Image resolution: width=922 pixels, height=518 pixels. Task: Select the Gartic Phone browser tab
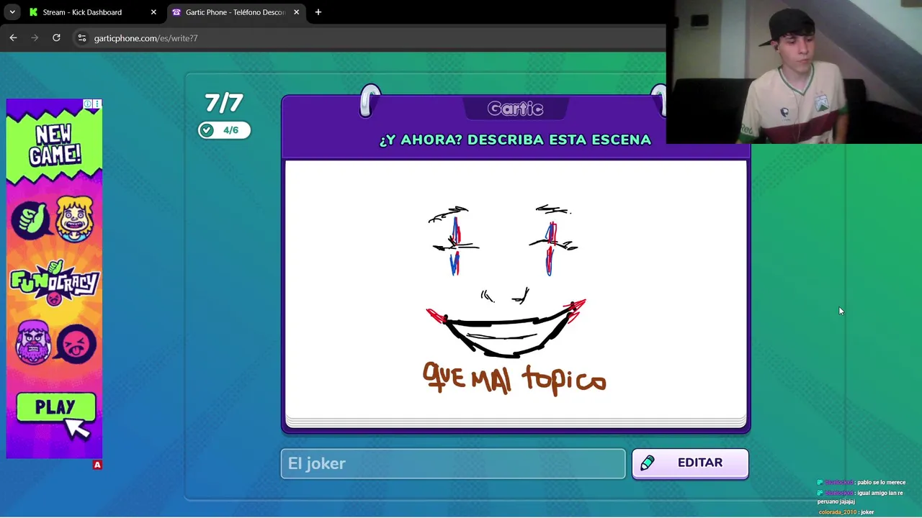click(236, 12)
